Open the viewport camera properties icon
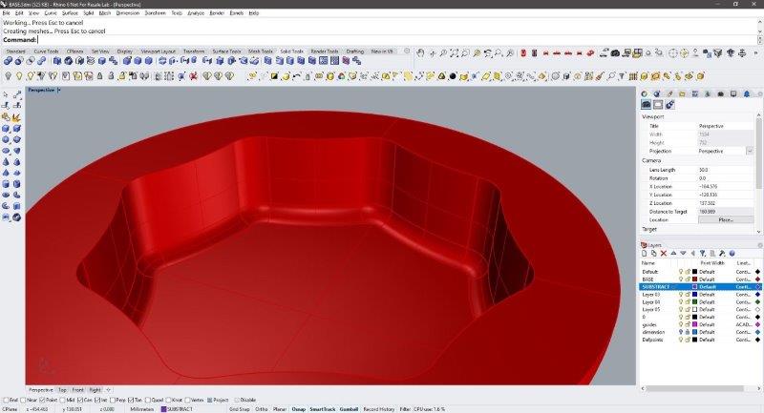The height and width of the screenshot is (413, 764). [647, 104]
